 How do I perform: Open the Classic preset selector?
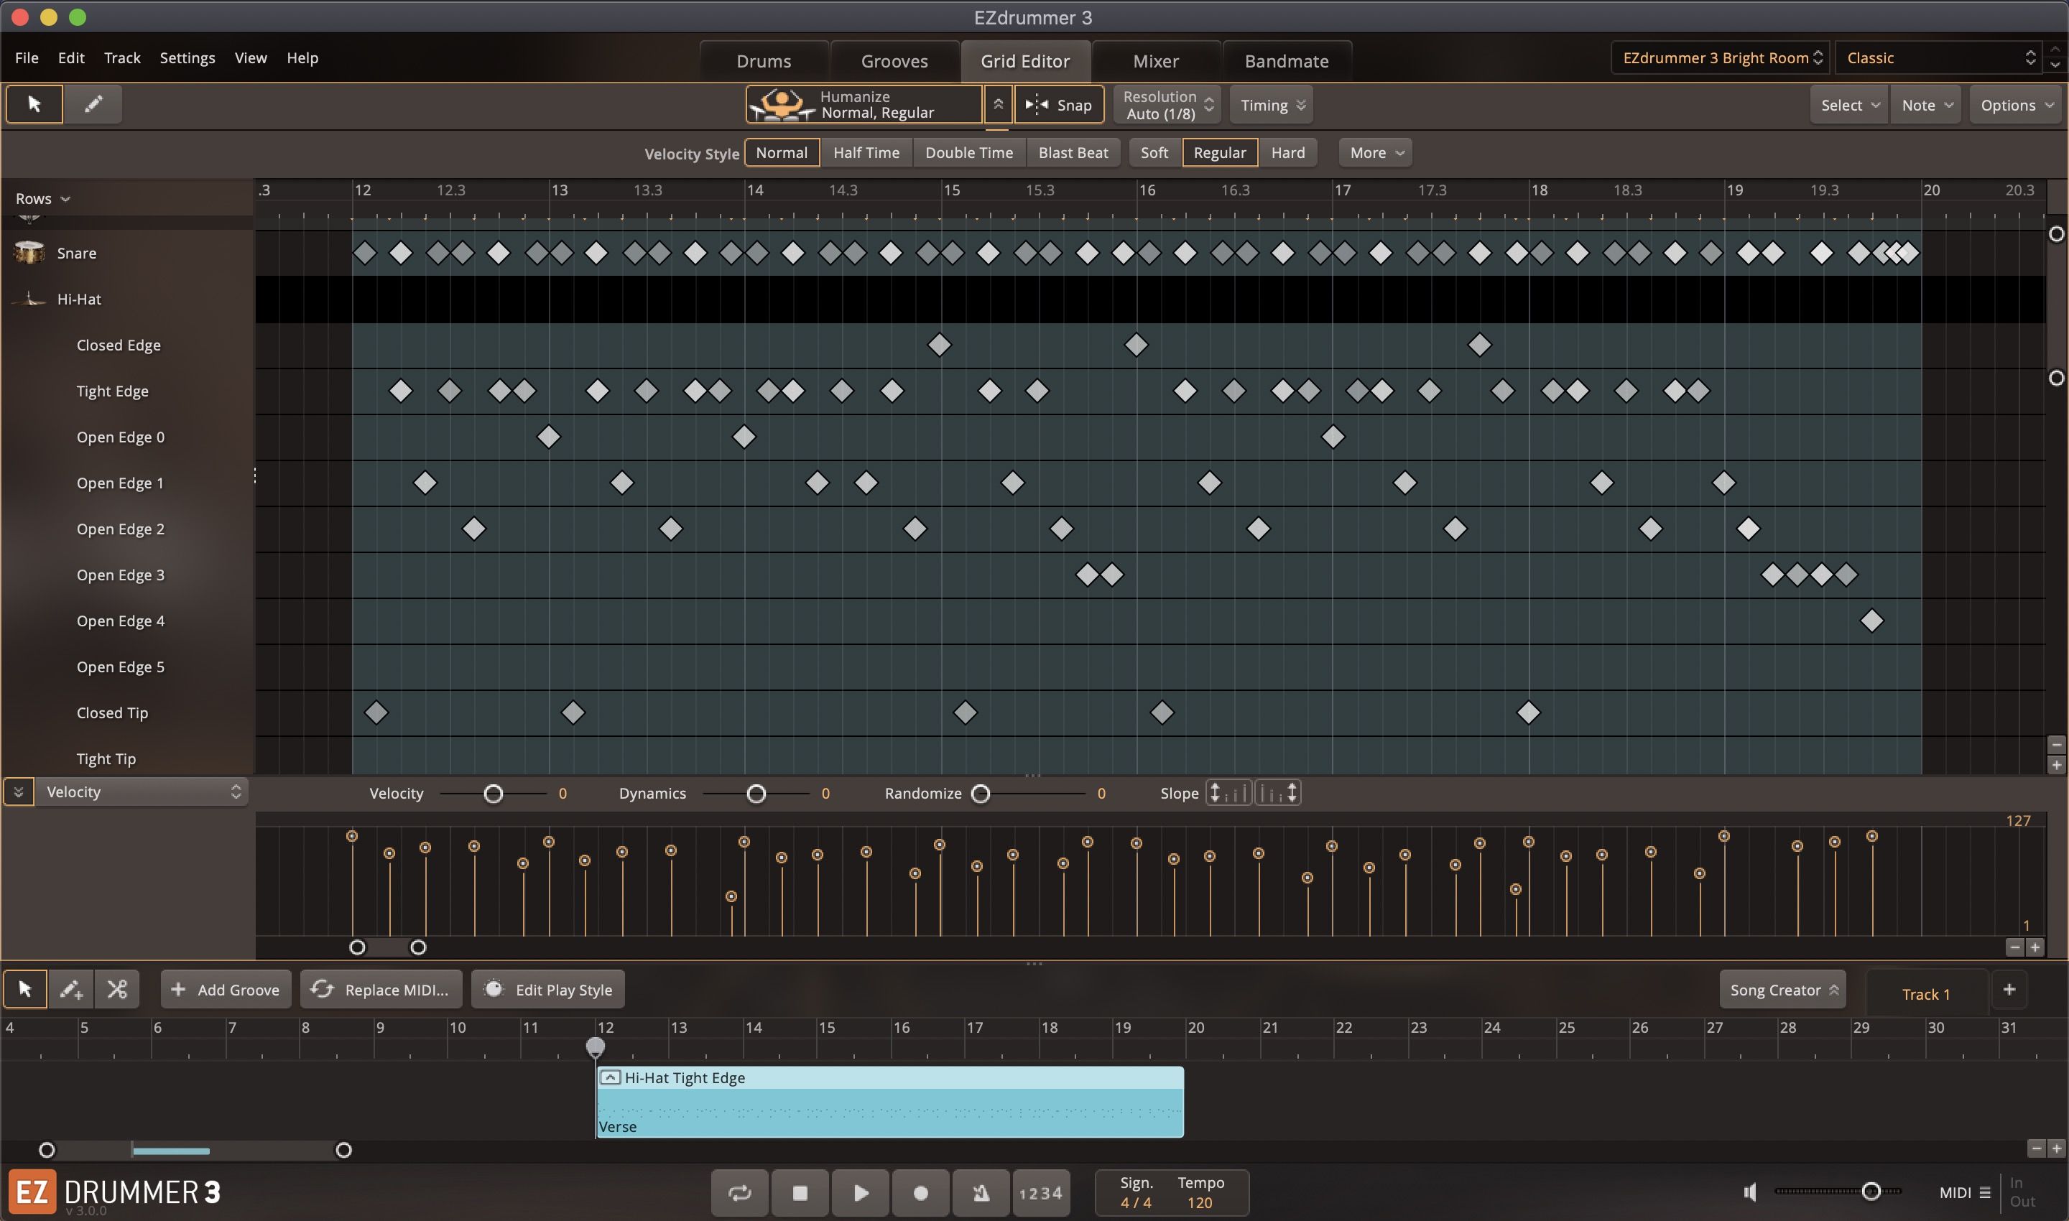[x=1939, y=57]
